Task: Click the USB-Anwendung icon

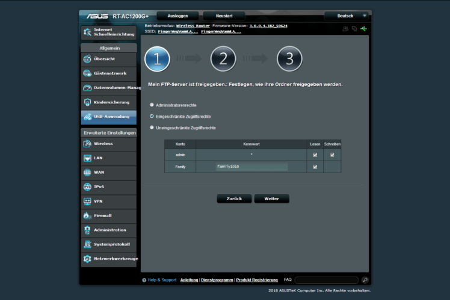Action: tap(87, 117)
